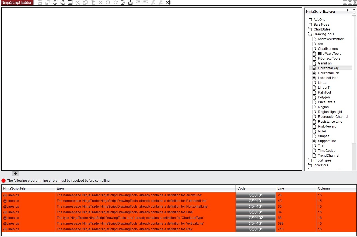Image resolution: width=357 pixels, height=237 pixels.
Task: Select the RegressionChannel file
Action: pos(333,117)
